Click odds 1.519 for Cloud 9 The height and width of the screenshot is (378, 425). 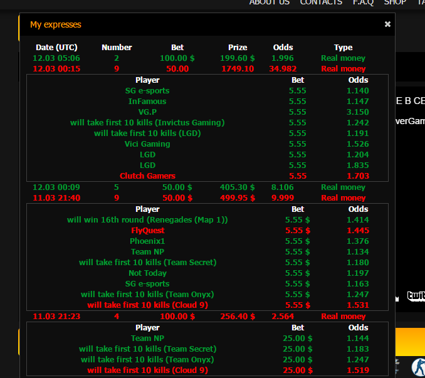click(358, 370)
